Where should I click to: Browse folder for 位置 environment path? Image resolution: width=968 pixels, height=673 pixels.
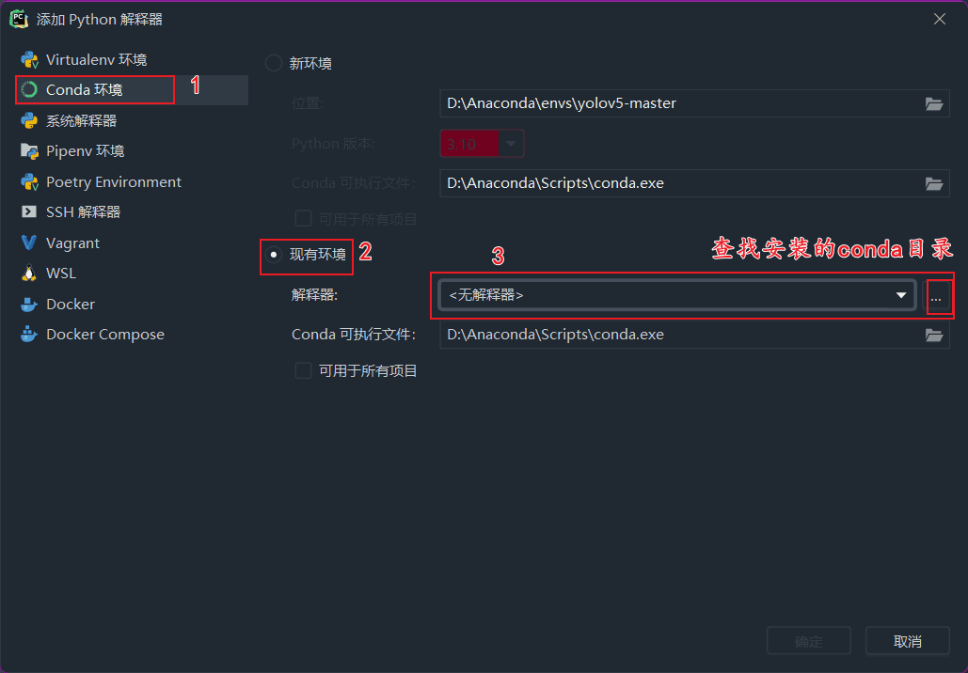tap(933, 103)
